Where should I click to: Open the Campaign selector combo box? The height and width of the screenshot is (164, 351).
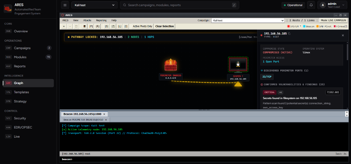click(x=247, y=20)
